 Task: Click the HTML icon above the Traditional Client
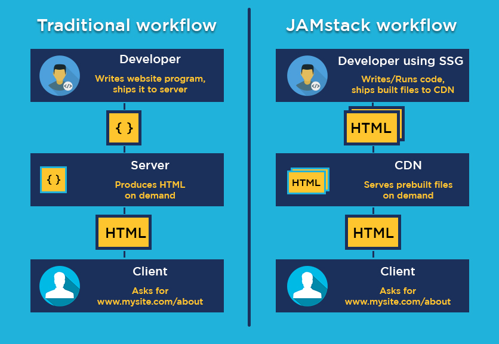point(124,233)
